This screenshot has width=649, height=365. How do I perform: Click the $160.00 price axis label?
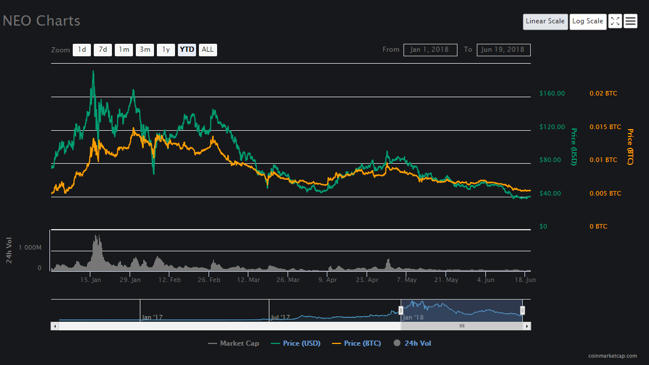(x=552, y=94)
